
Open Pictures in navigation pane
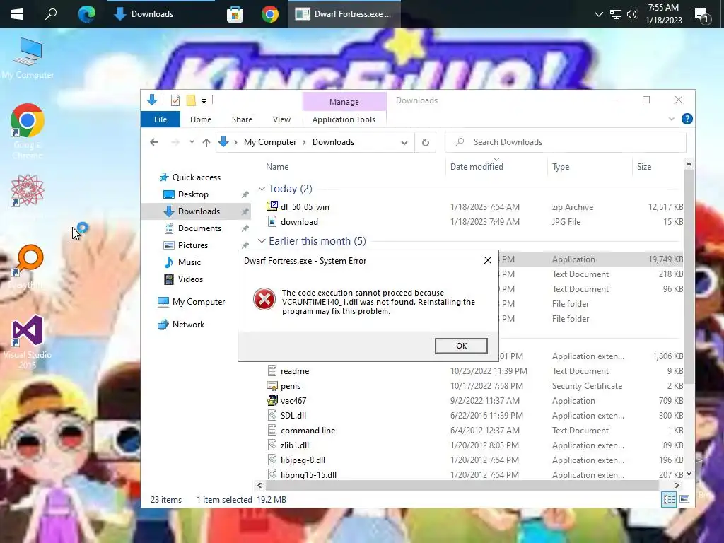coord(193,245)
